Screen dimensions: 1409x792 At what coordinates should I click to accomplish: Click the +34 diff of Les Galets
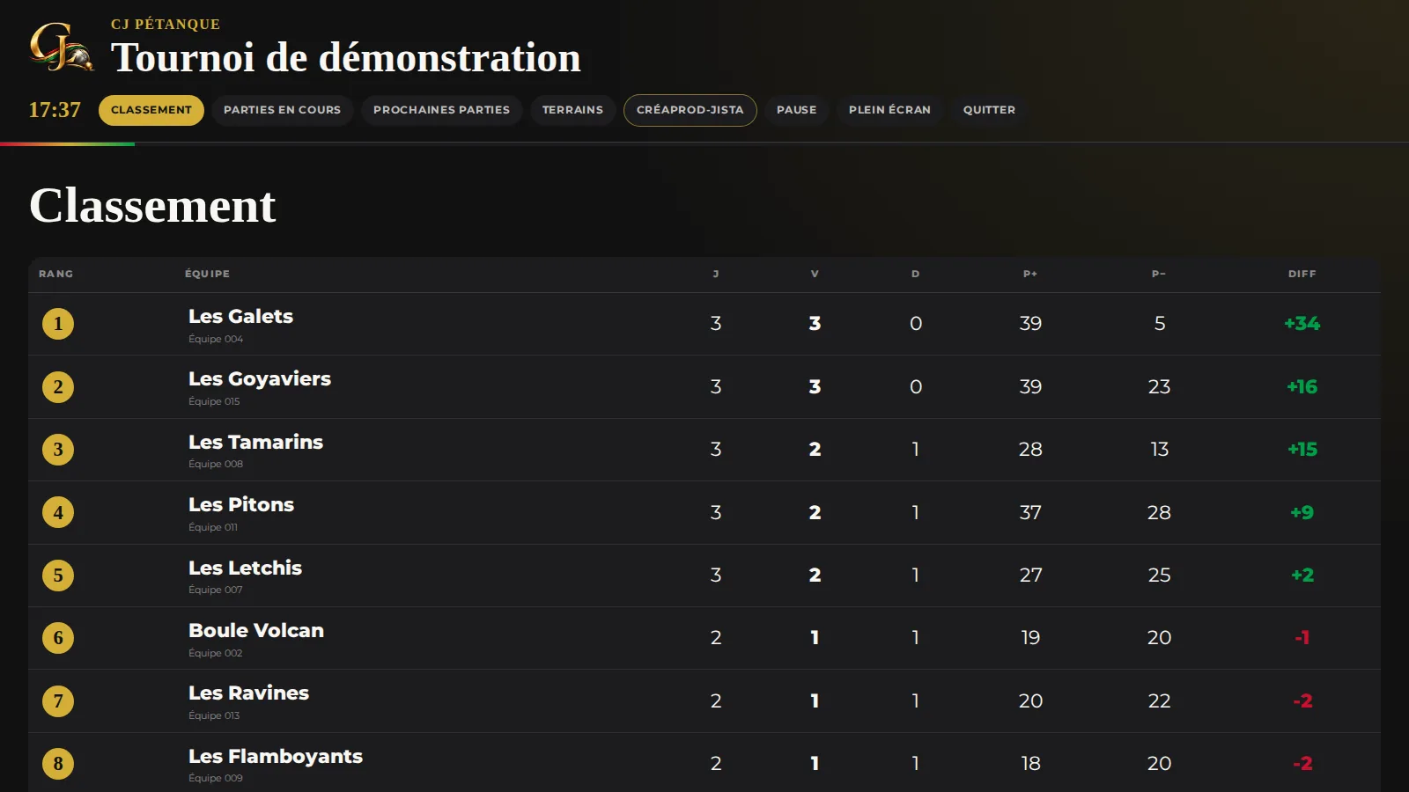click(1302, 324)
